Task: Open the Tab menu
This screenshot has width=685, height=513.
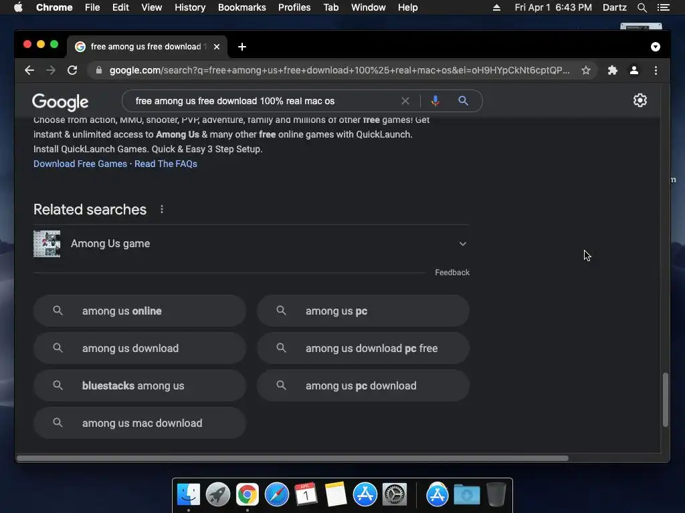Action: pos(331,7)
